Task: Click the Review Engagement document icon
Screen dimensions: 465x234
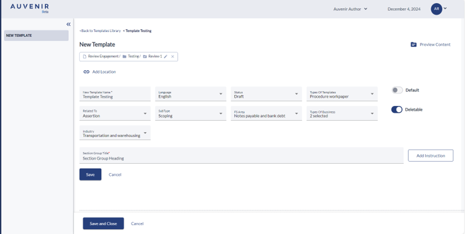Action: pos(85,57)
